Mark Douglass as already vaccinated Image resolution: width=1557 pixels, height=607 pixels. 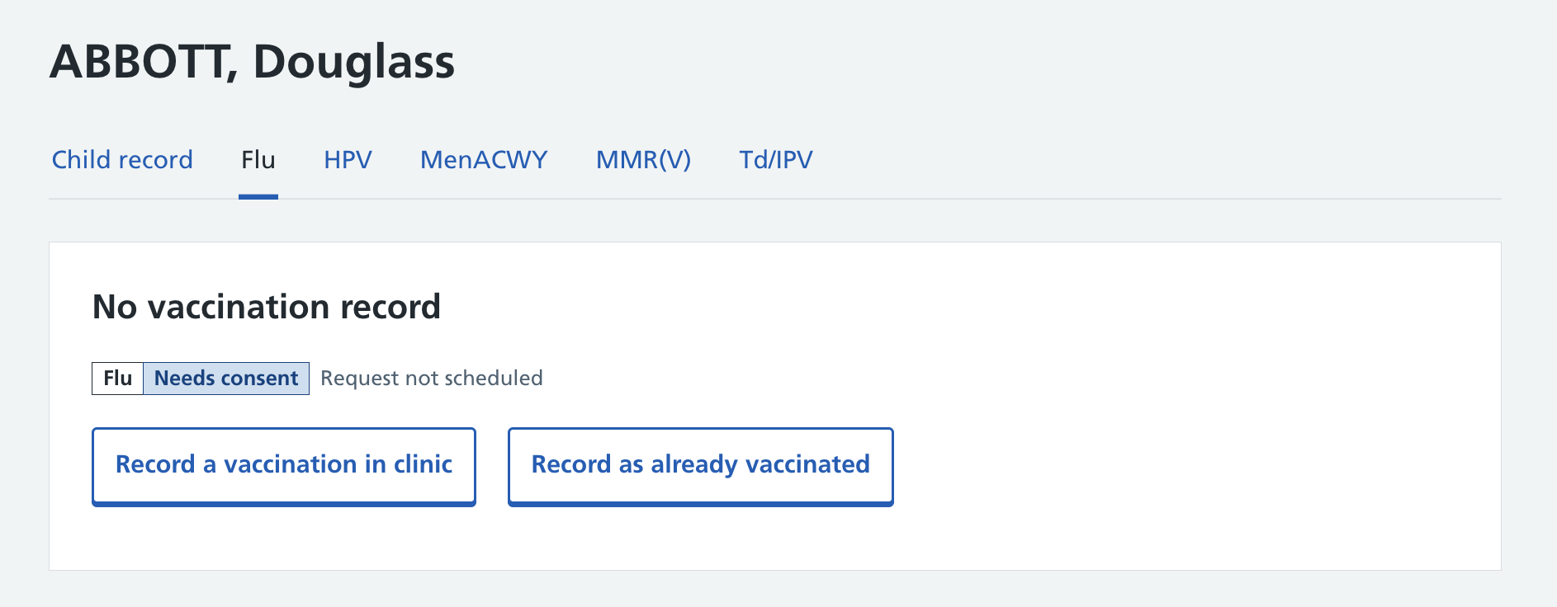pos(700,465)
